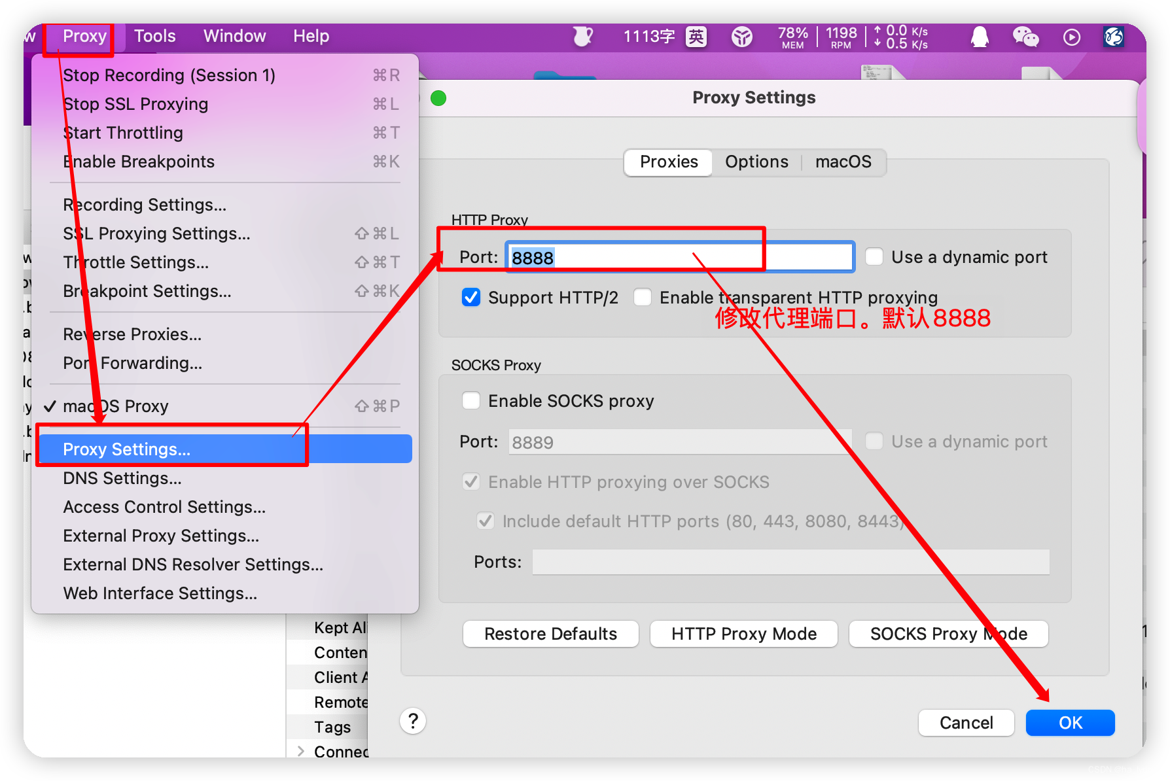Viewport: 1170px width, 781px height.
Task: Expand the Connection row in background list
Action: [301, 751]
